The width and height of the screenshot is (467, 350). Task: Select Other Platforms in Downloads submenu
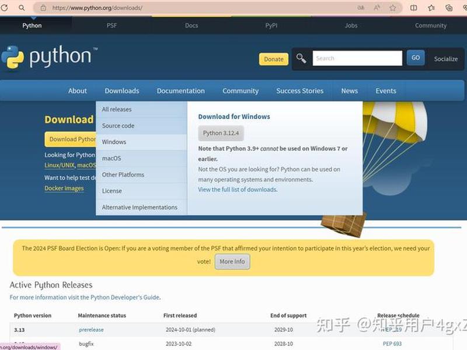pos(141,174)
